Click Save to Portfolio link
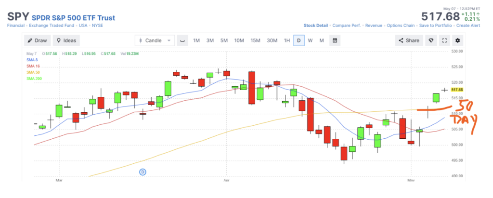493x198 pixels. (435, 26)
